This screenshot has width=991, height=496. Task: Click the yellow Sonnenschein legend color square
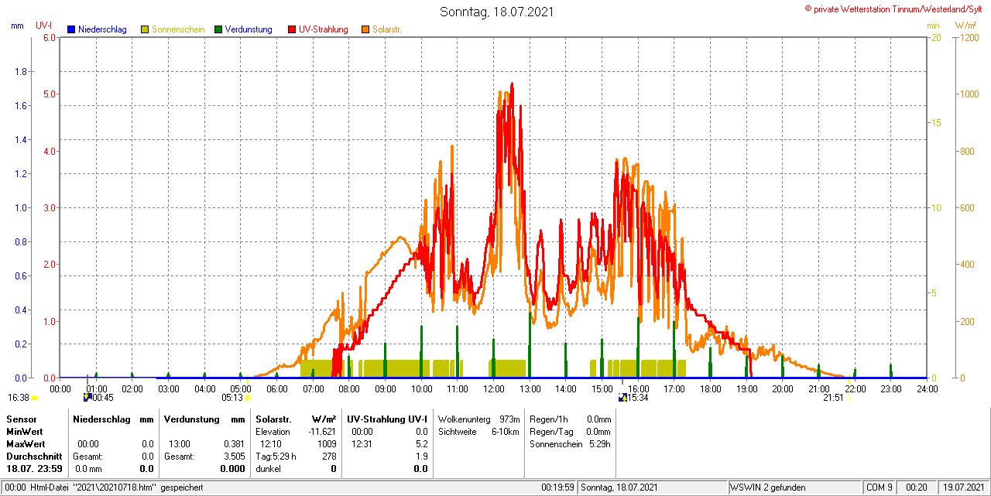point(145,29)
